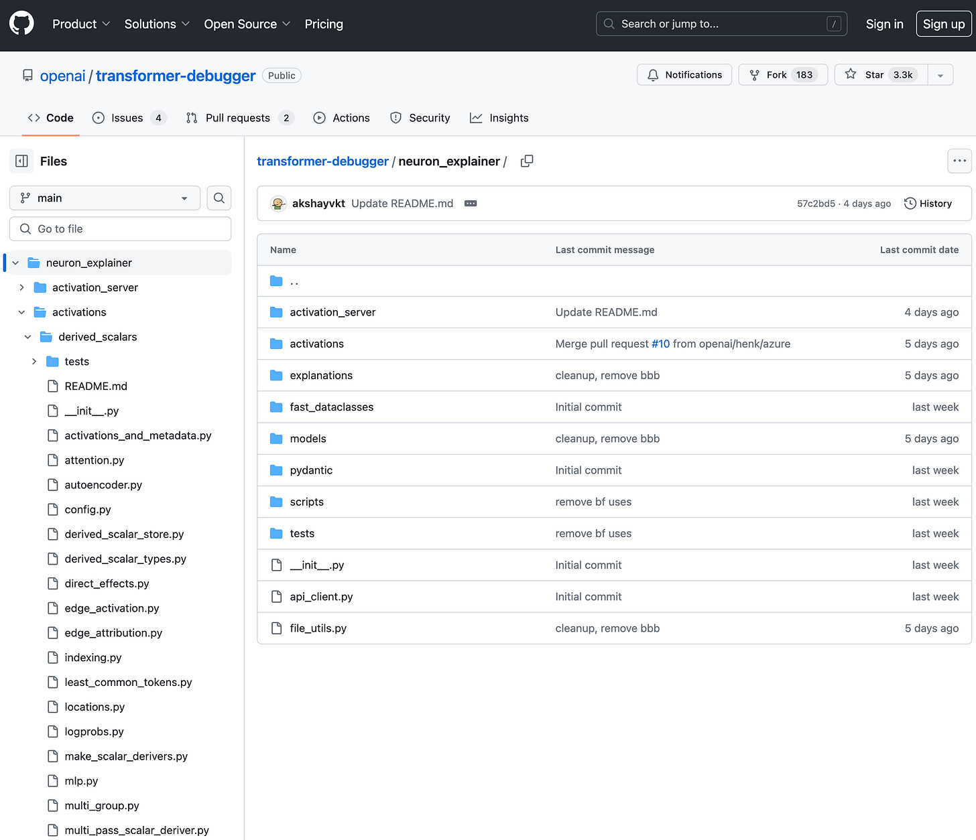The image size is (976, 840).
Task: Click akshayvkt's avatar image
Action: tap(278, 204)
